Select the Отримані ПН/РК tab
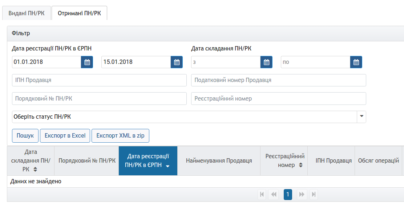 [79, 13]
